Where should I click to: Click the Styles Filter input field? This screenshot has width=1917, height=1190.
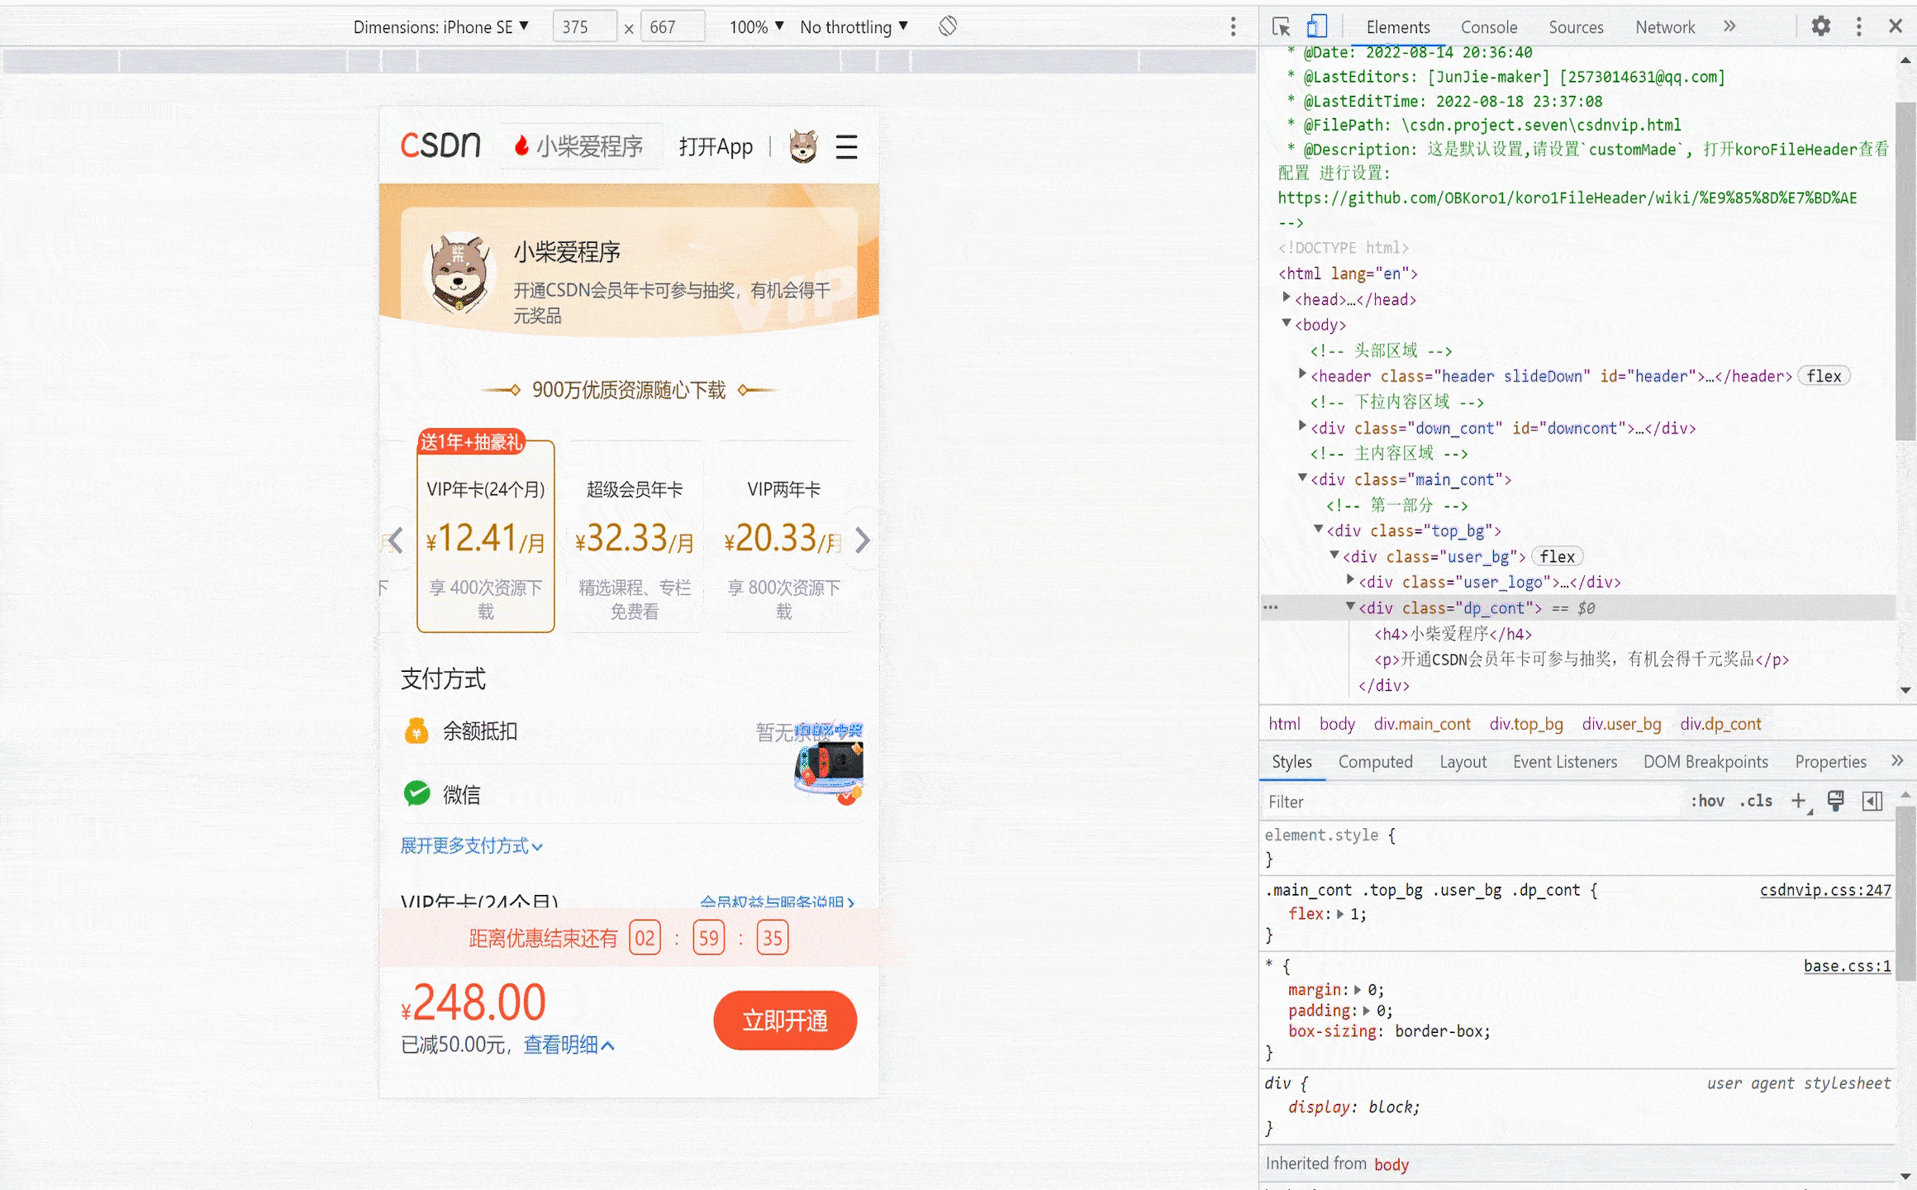(1471, 801)
